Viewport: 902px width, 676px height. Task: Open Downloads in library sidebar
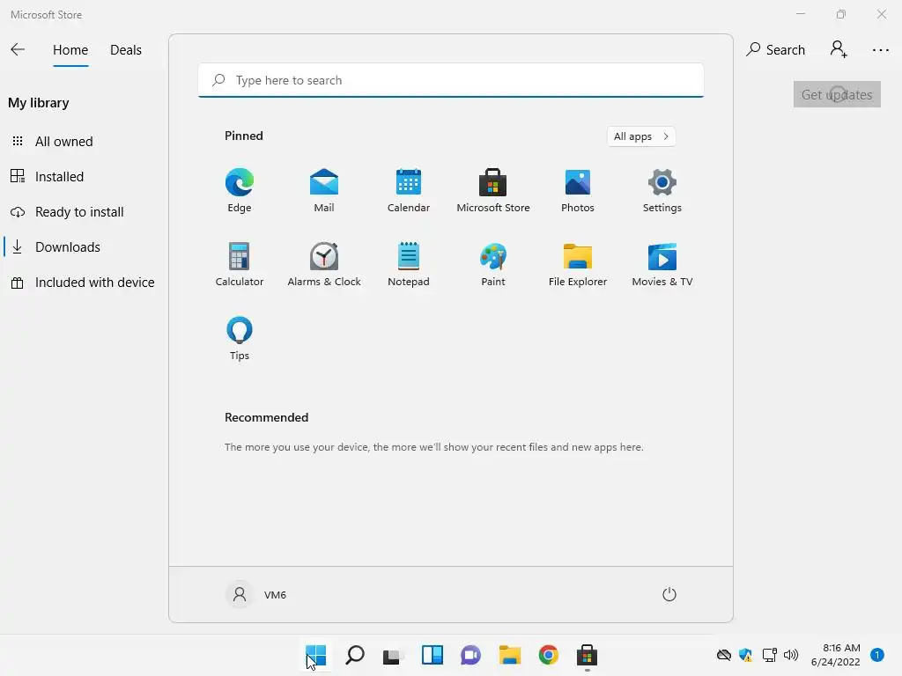point(80,247)
